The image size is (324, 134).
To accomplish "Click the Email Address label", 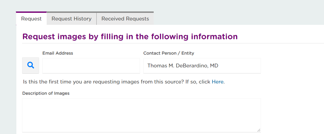I will pyautogui.click(x=58, y=53).
